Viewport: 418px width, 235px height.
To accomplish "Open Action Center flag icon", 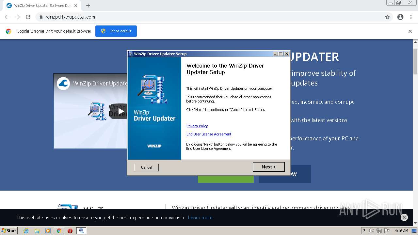I will click(x=387, y=231).
